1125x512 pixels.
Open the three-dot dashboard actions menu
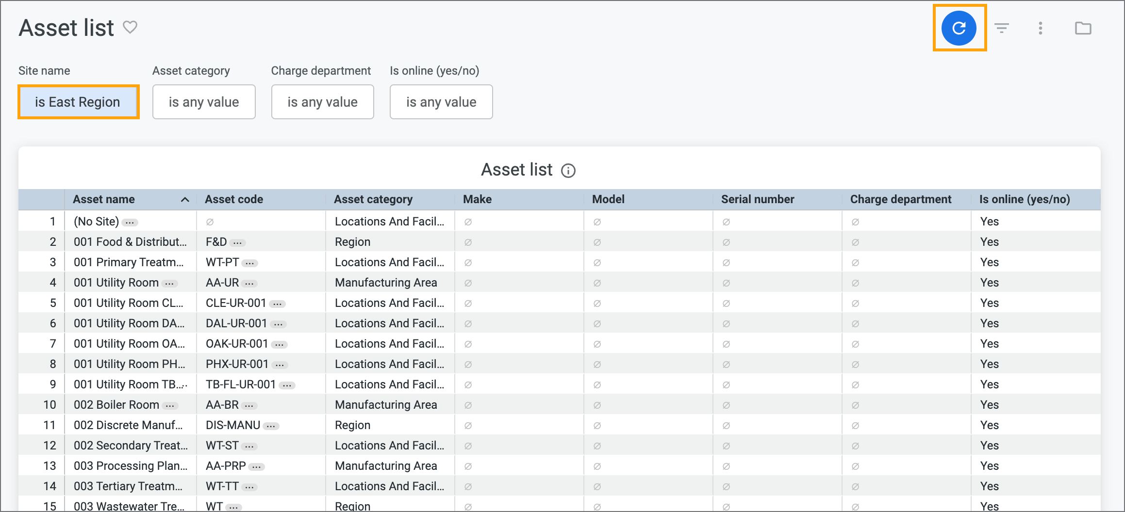tap(1041, 28)
